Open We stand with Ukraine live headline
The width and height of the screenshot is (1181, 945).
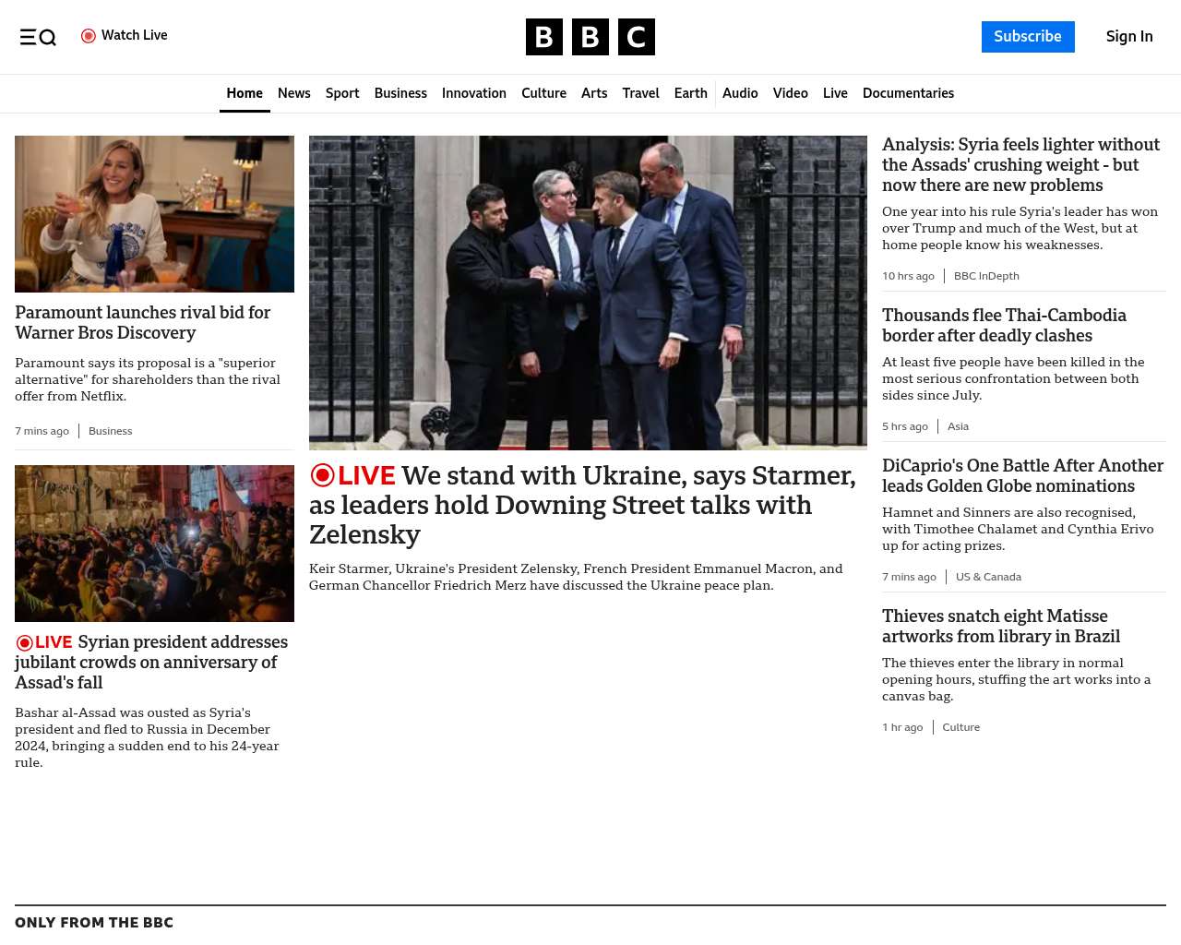(582, 505)
